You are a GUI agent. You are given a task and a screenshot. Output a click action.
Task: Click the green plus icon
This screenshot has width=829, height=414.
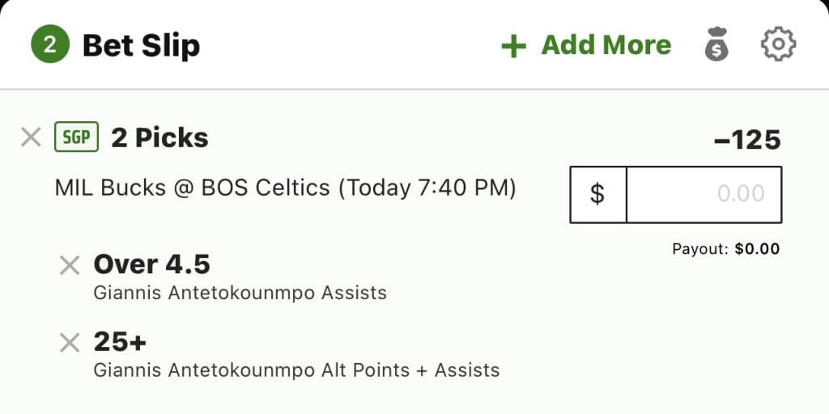(x=513, y=46)
